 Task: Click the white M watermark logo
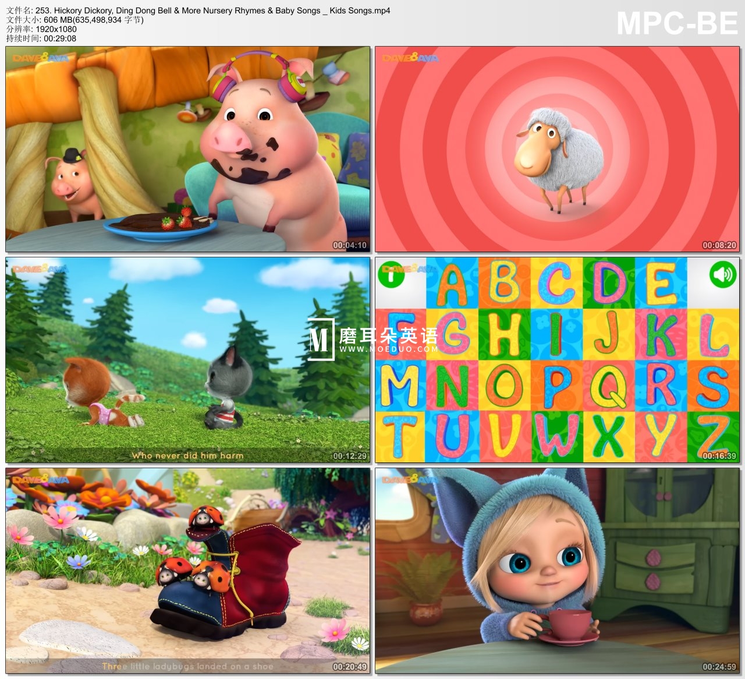point(320,339)
